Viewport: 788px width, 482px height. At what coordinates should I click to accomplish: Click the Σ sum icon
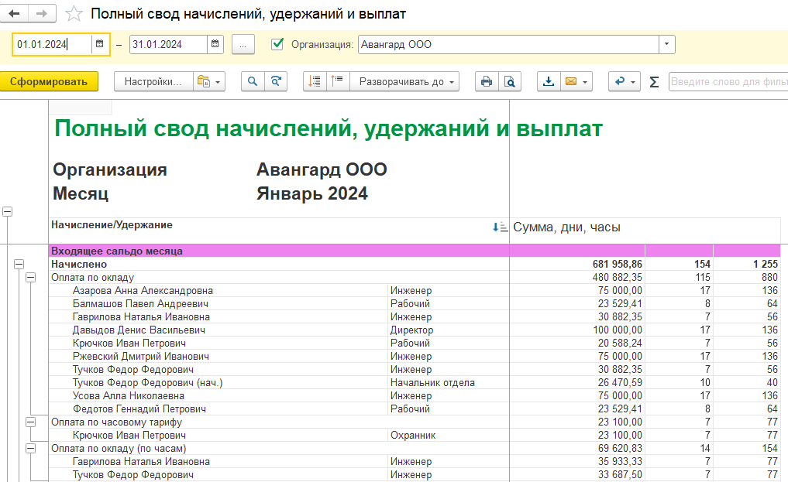pos(654,82)
